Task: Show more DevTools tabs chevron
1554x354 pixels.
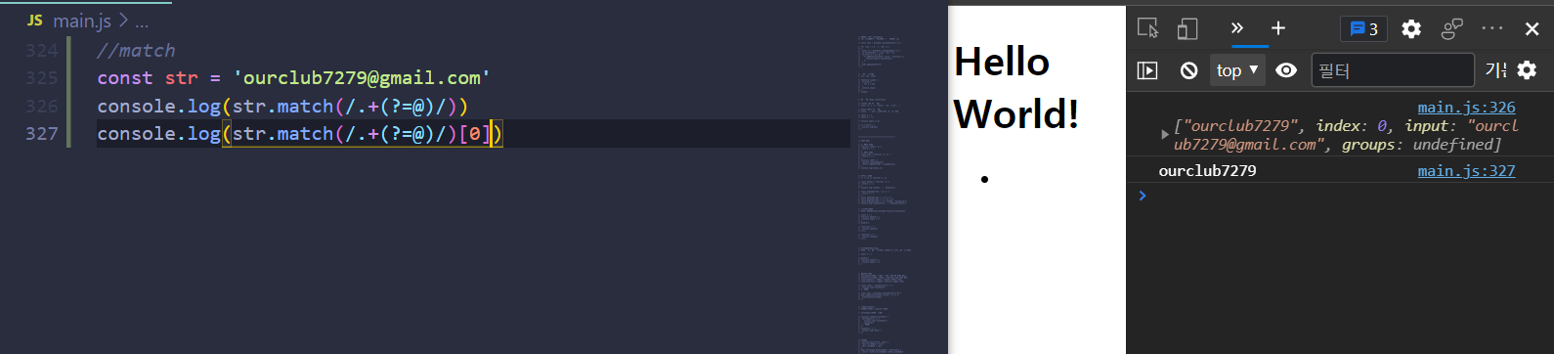Action: 1237,28
